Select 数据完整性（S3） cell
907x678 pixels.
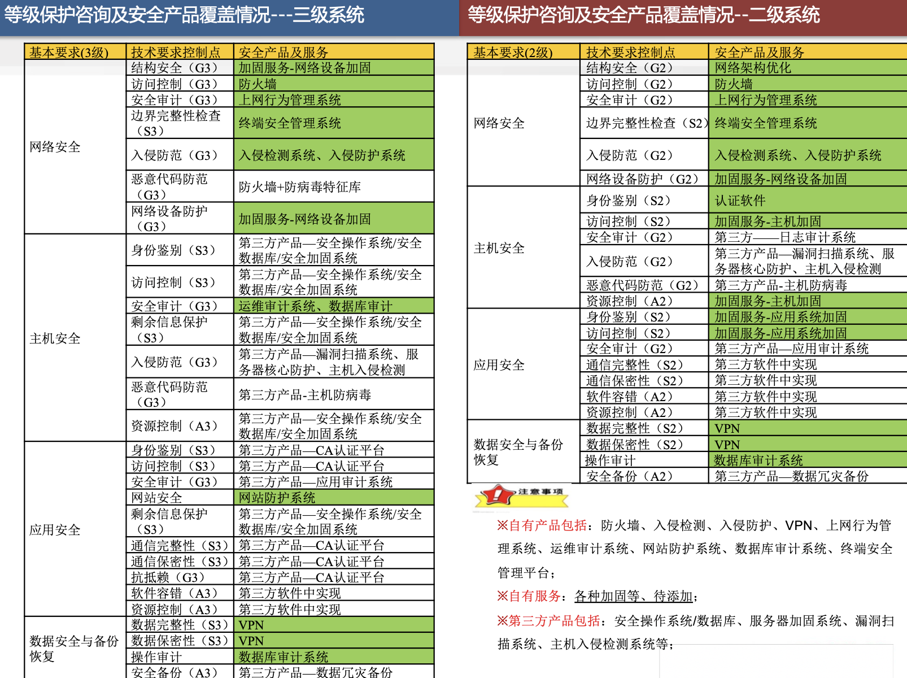(180, 625)
